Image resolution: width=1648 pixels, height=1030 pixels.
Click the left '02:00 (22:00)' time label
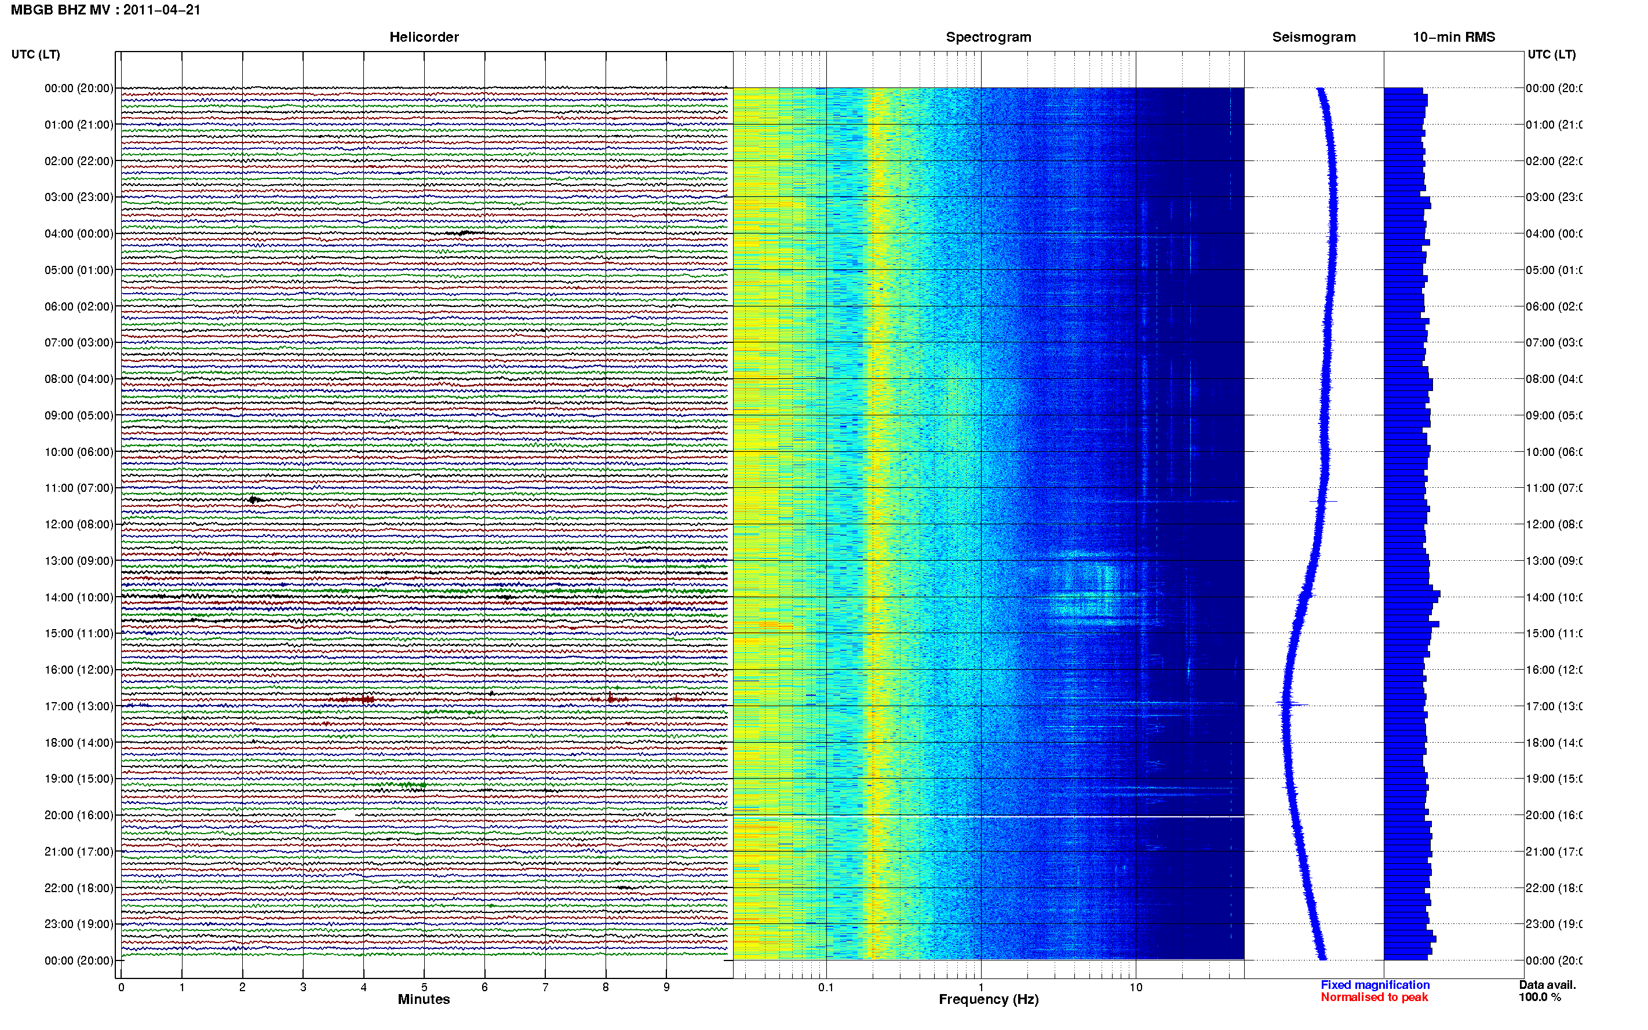(x=79, y=161)
